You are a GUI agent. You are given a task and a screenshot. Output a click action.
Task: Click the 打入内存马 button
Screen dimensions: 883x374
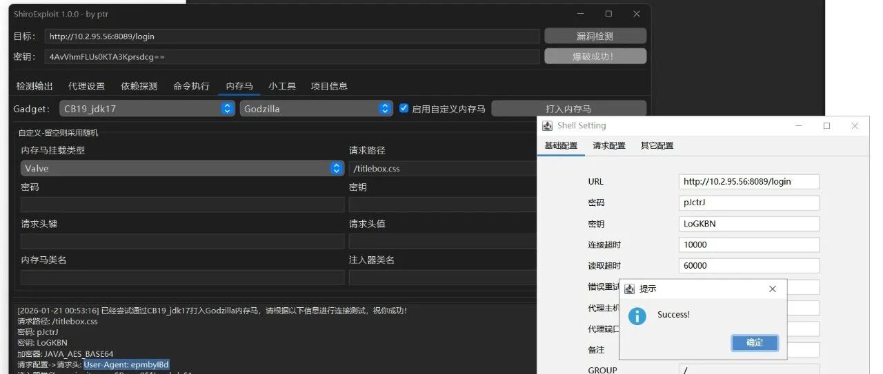click(568, 108)
